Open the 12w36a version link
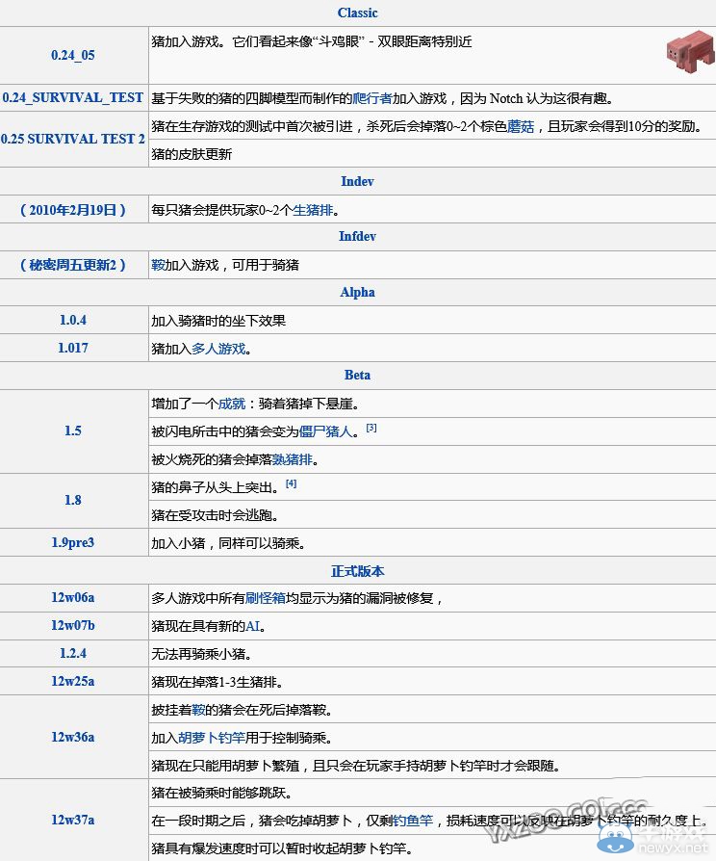The width and height of the screenshot is (716, 861). 73,737
